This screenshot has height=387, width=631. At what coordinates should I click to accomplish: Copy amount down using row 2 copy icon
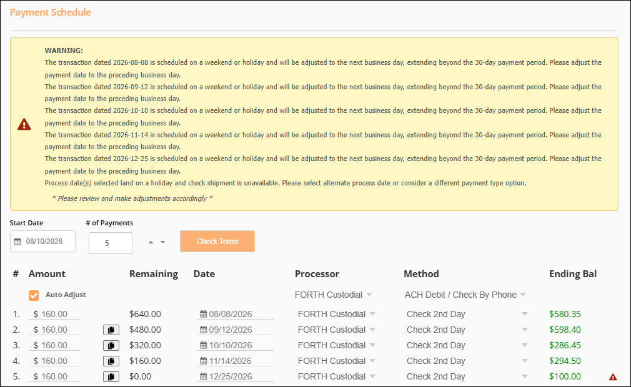[111, 330]
